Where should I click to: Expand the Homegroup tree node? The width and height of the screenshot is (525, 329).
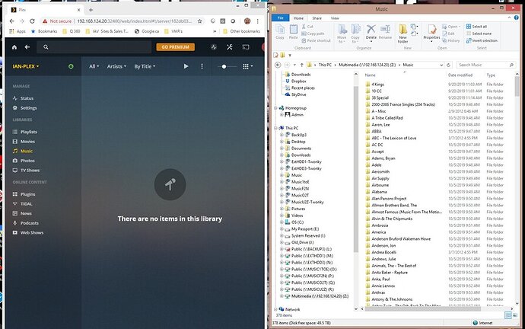pos(276,108)
